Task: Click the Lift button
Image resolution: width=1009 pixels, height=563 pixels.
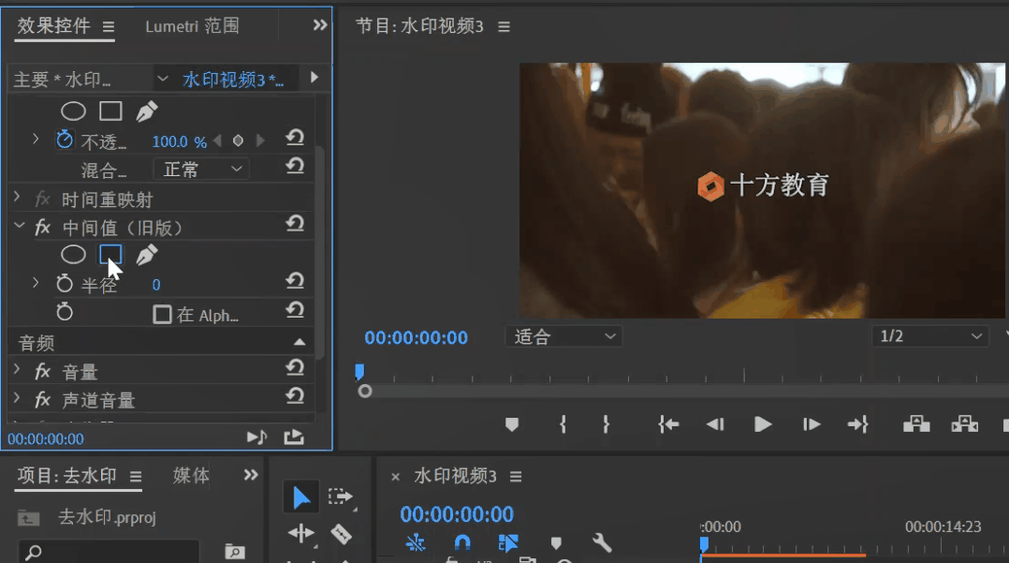Action: (916, 423)
